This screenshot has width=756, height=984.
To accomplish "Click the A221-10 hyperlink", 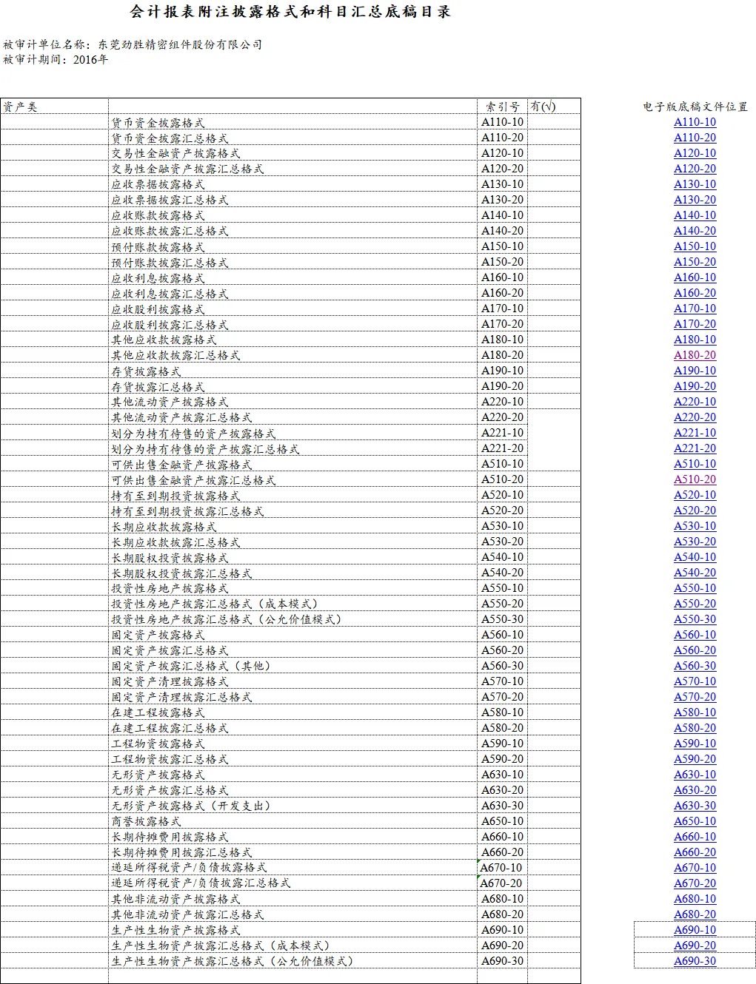I will coord(695,433).
